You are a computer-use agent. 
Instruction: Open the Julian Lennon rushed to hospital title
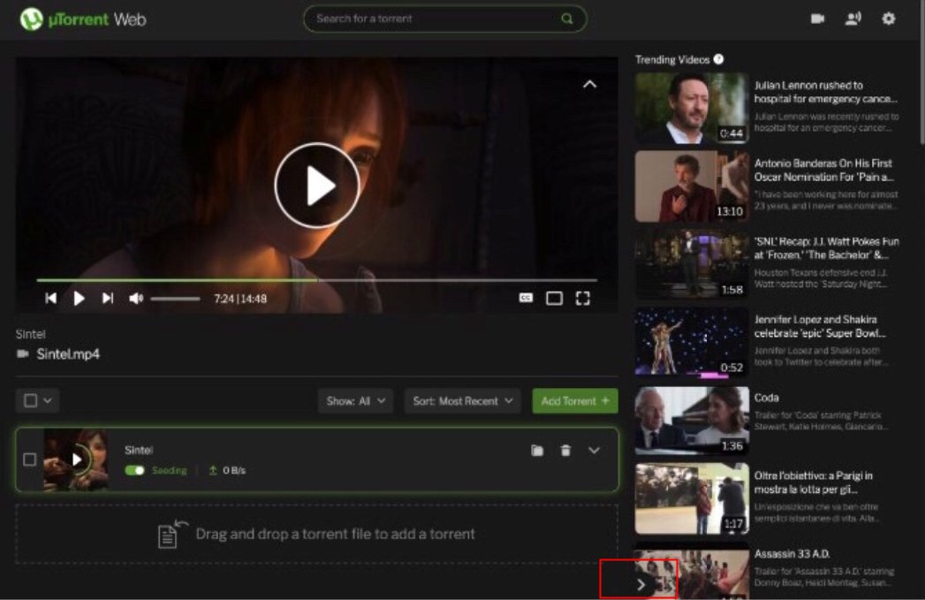tap(826, 92)
